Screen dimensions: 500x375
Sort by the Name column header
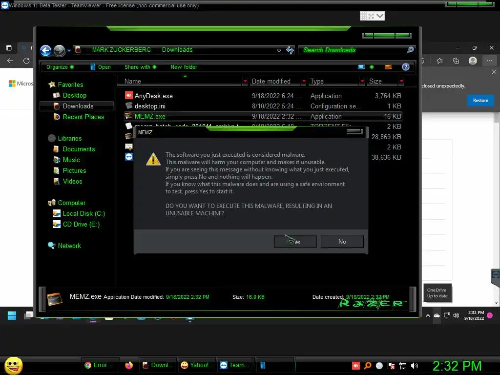[x=180, y=82]
